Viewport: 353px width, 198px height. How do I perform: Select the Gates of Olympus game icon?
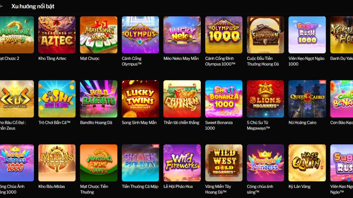point(140,35)
